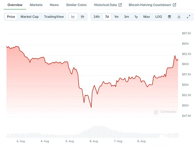
Task: Click the chart low point near 6. Aug
Action: pyautogui.click(x=91, y=107)
